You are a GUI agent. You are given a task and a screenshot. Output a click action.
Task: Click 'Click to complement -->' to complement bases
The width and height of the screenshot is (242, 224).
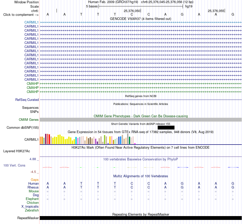tap(21, 15)
